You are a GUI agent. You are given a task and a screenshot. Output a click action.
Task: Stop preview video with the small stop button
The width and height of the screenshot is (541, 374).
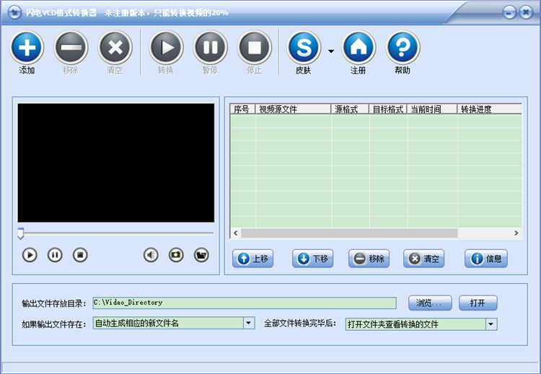[80, 255]
